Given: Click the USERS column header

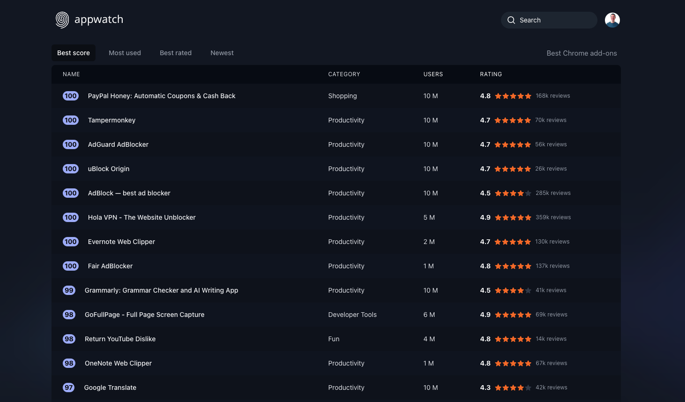Looking at the screenshot, I should (x=433, y=74).
